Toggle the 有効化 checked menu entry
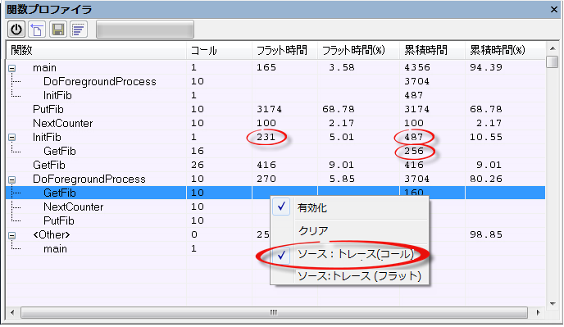The width and height of the screenshot is (564, 327). [x=349, y=208]
